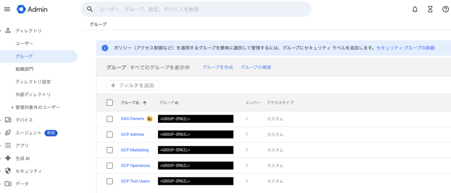Check the GCP Test Users row checkbox

point(110,181)
